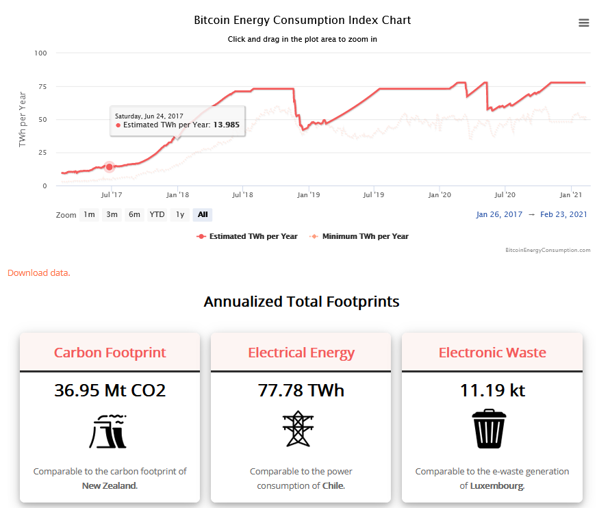Select YTD zoom range
The image size is (597, 508).
pos(157,215)
